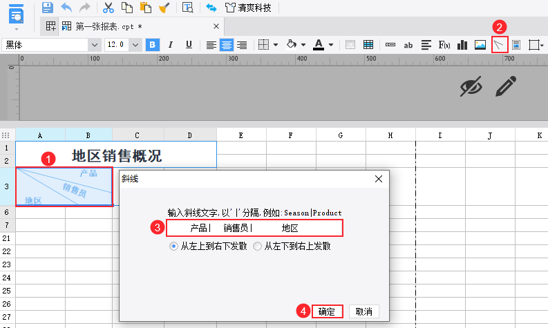
Task: Set text alignment to left
Action: click(x=211, y=45)
